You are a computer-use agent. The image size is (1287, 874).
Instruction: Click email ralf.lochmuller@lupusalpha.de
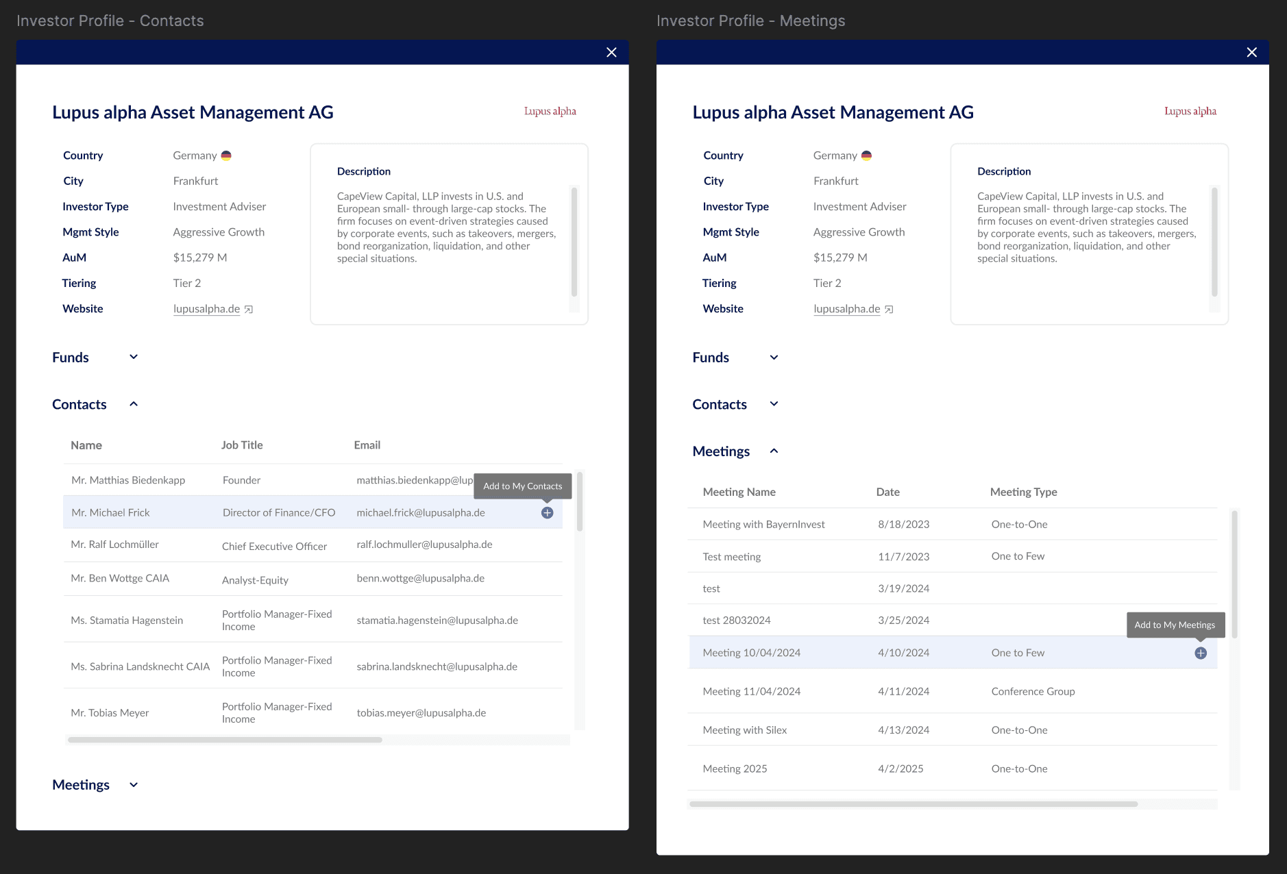tap(424, 545)
